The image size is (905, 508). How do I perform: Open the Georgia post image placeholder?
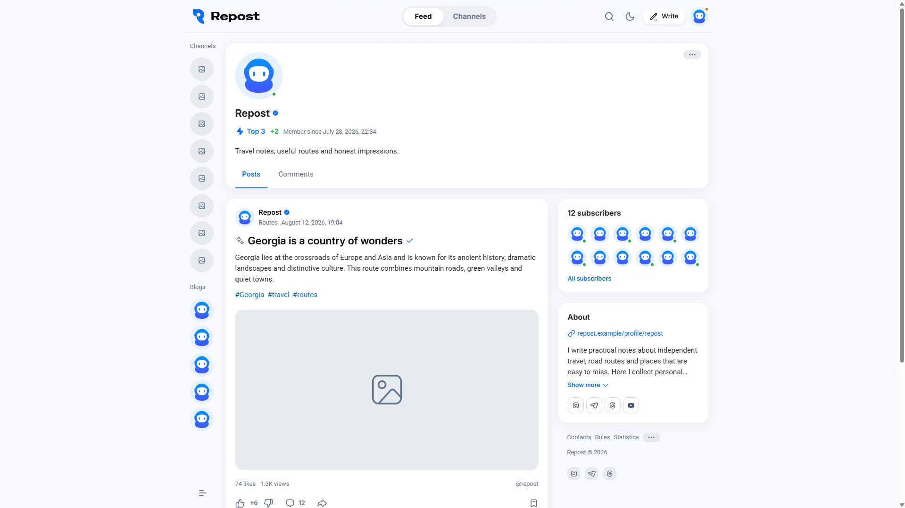pyautogui.click(x=387, y=389)
